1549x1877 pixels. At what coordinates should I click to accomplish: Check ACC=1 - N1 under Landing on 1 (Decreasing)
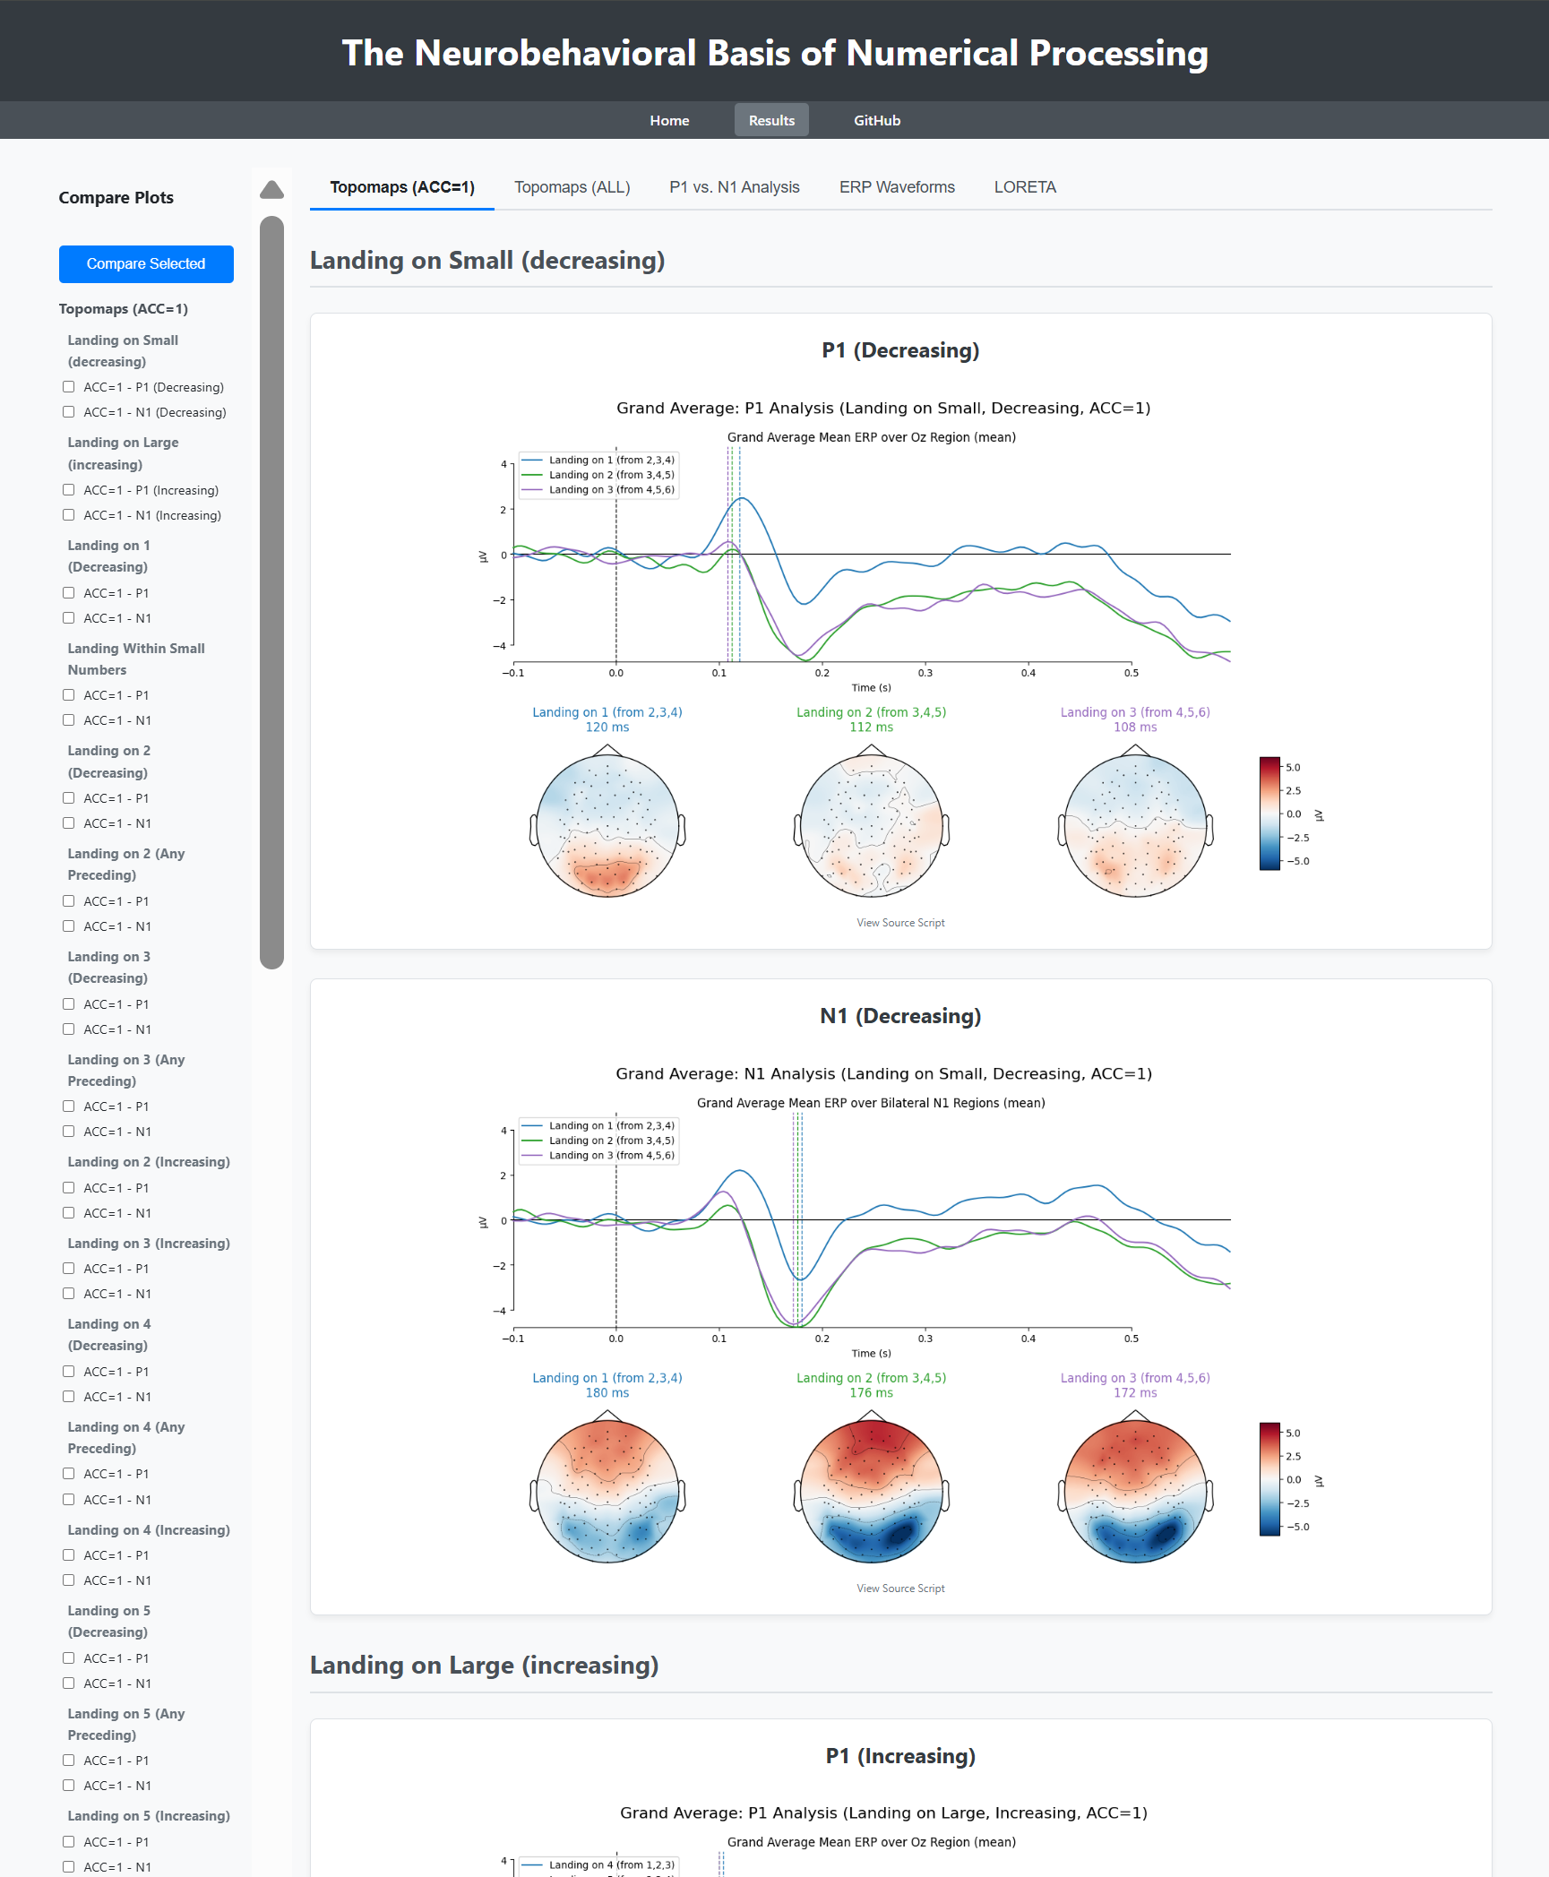tap(69, 618)
